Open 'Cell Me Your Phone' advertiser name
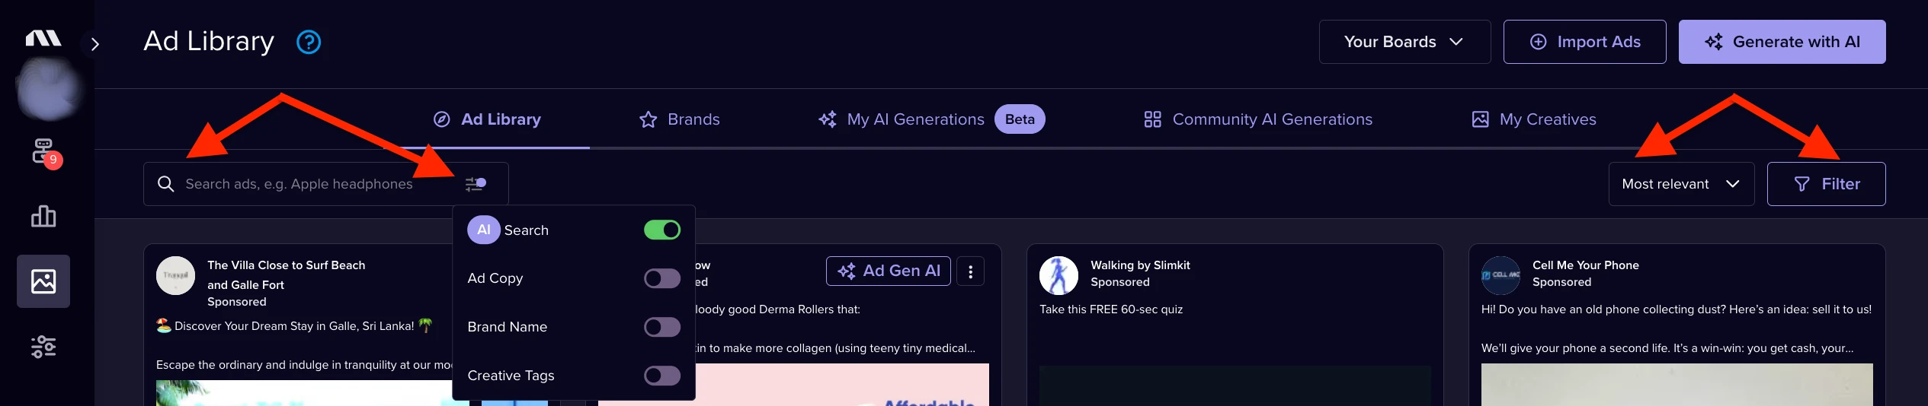The width and height of the screenshot is (1928, 406). tap(1585, 265)
